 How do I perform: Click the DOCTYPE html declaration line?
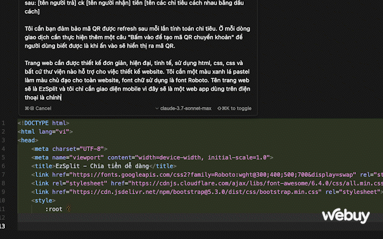click(43, 123)
